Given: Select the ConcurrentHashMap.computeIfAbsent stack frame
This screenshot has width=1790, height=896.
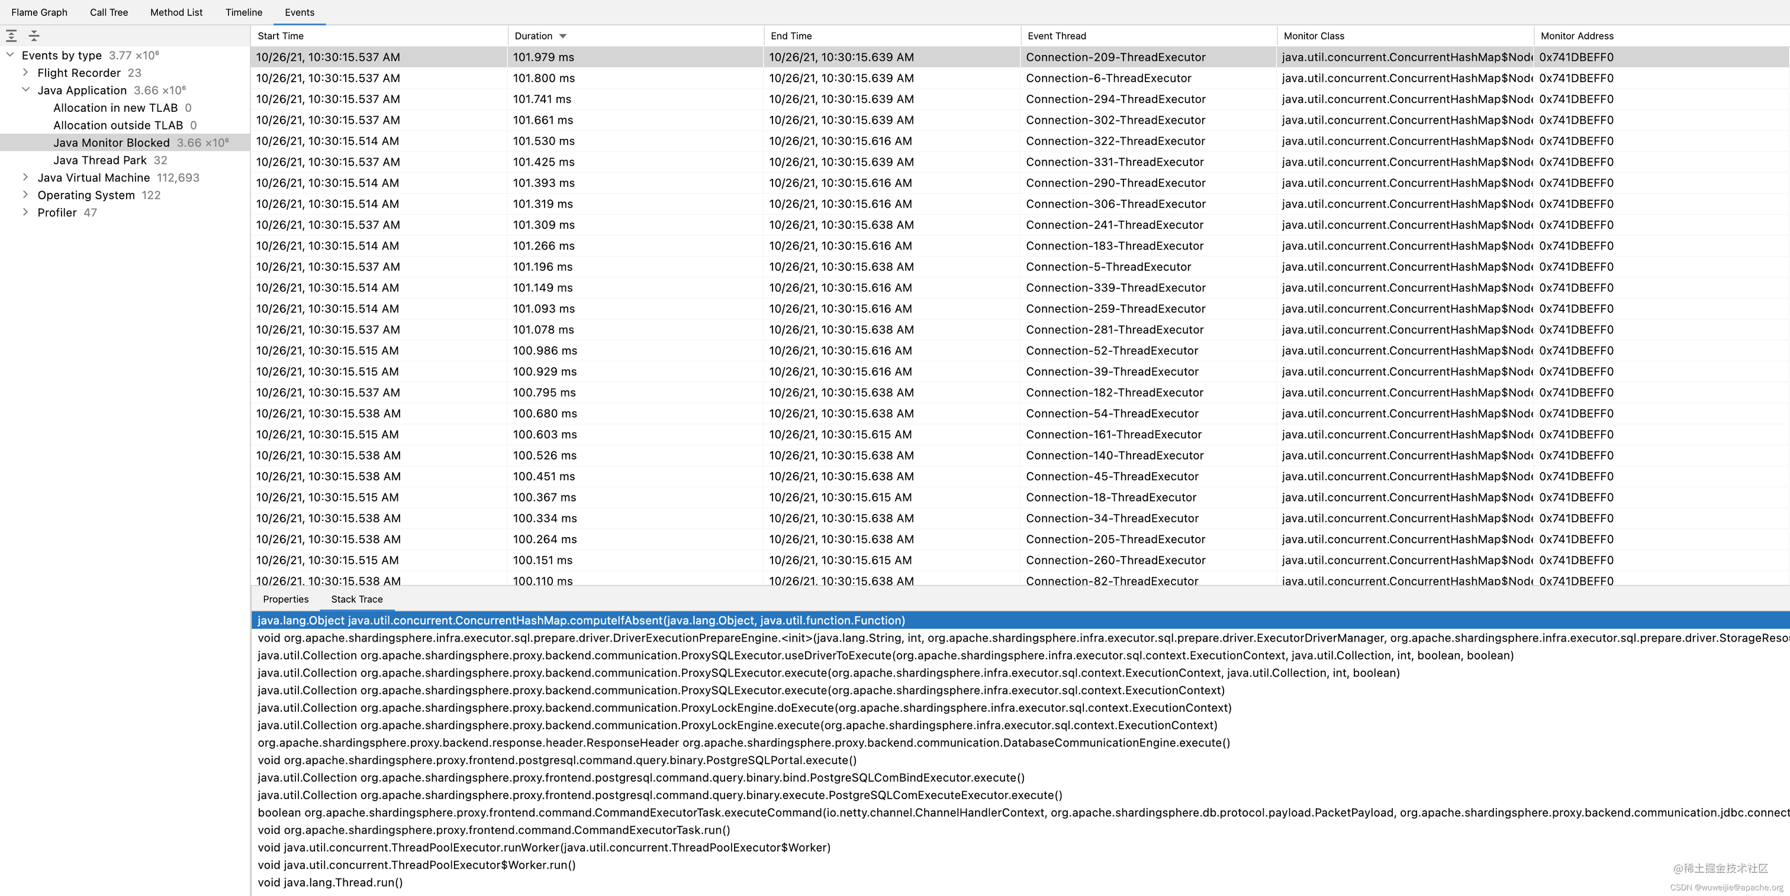Looking at the screenshot, I should [581, 620].
